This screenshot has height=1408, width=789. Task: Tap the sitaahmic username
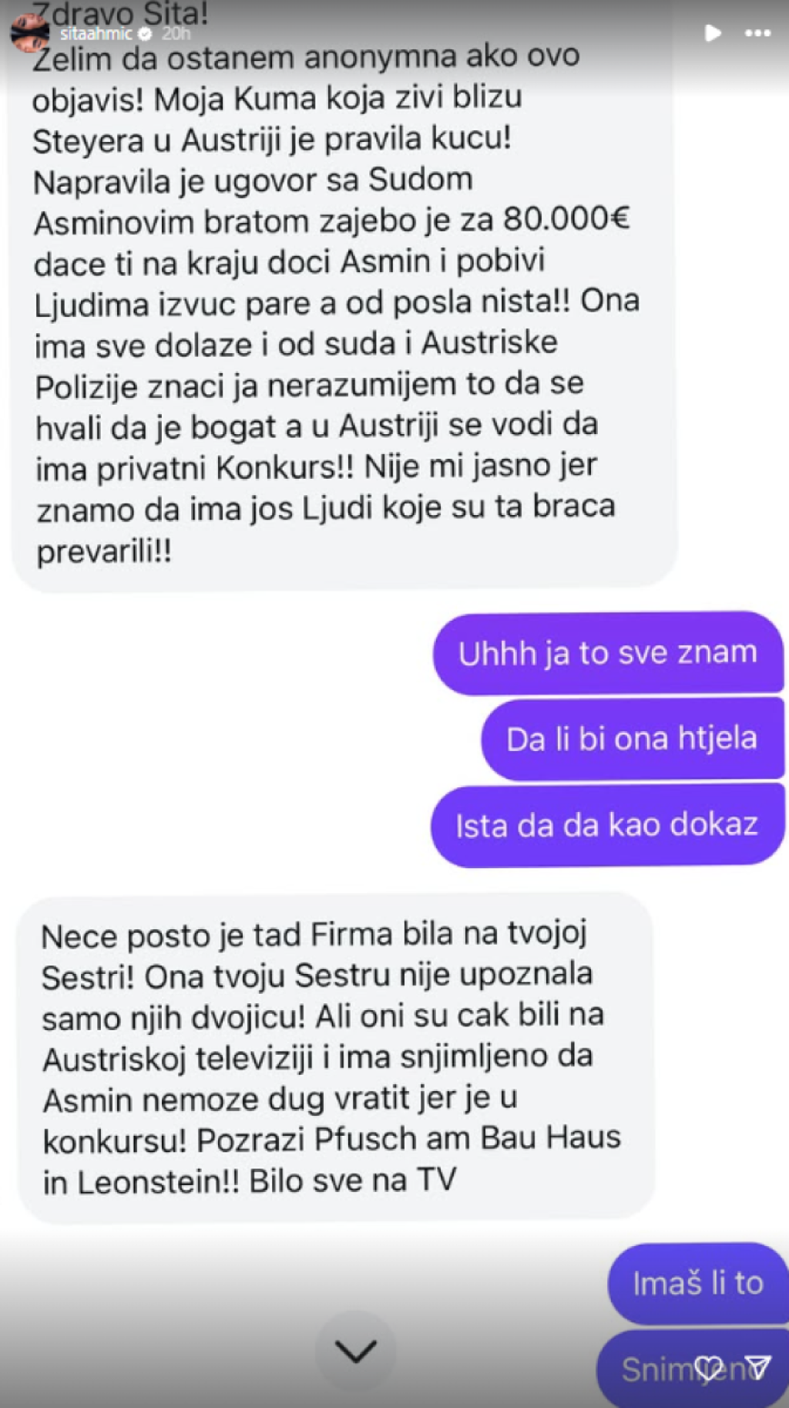[x=96, y=34]
